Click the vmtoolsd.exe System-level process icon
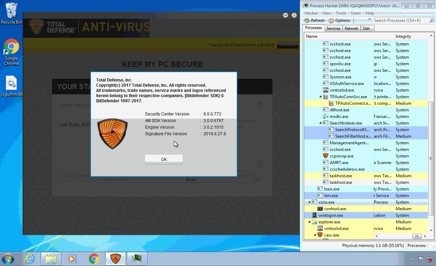The height and width of the screenshot is (266, 436). [326, 90]
